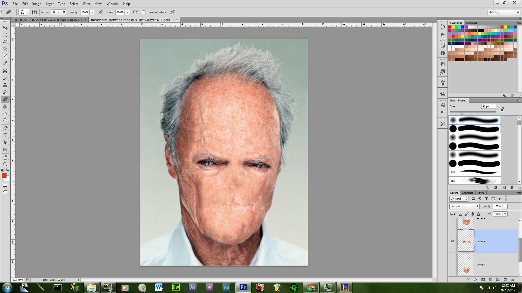Toggle lock transparent pixels

coord(460,214)
